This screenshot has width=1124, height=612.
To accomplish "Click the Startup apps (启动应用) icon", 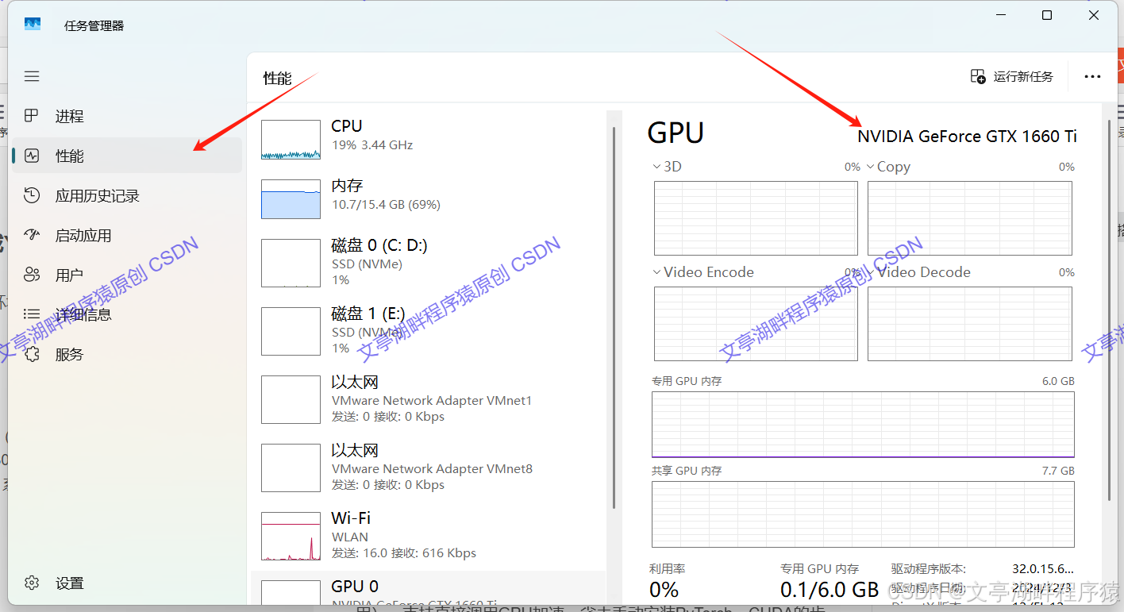I will tap(32, 235).
